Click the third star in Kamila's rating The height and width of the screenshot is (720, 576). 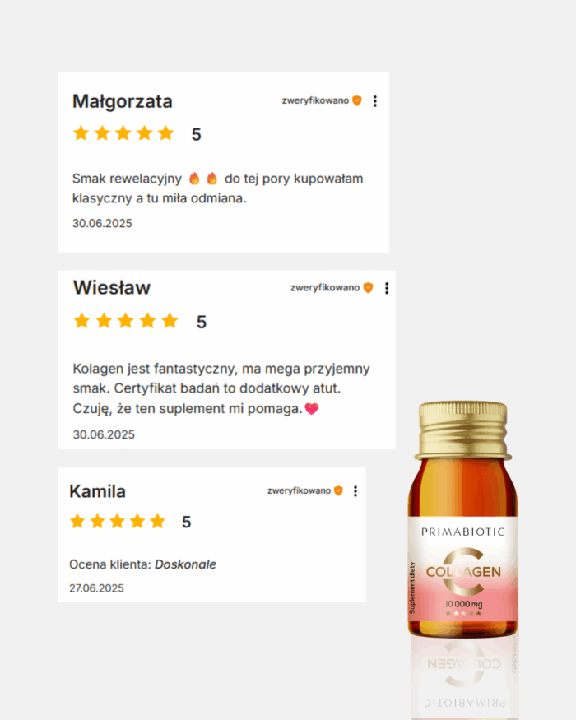(117, 521)
